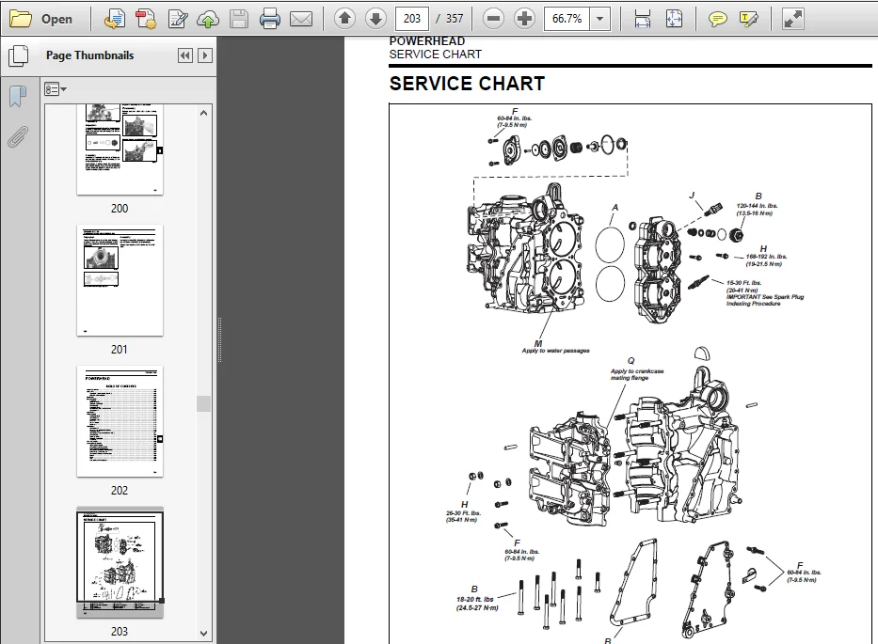This screenshot has width=878, height=644.
Task: Click the POWERHEAD header text
Action: coord(426,41)
